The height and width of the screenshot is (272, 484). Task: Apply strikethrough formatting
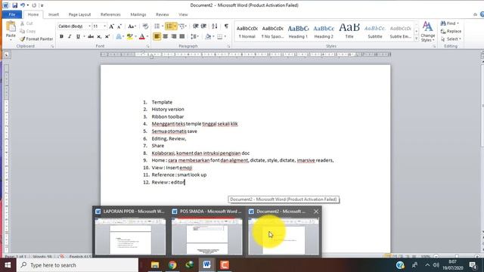coord(91,36)
